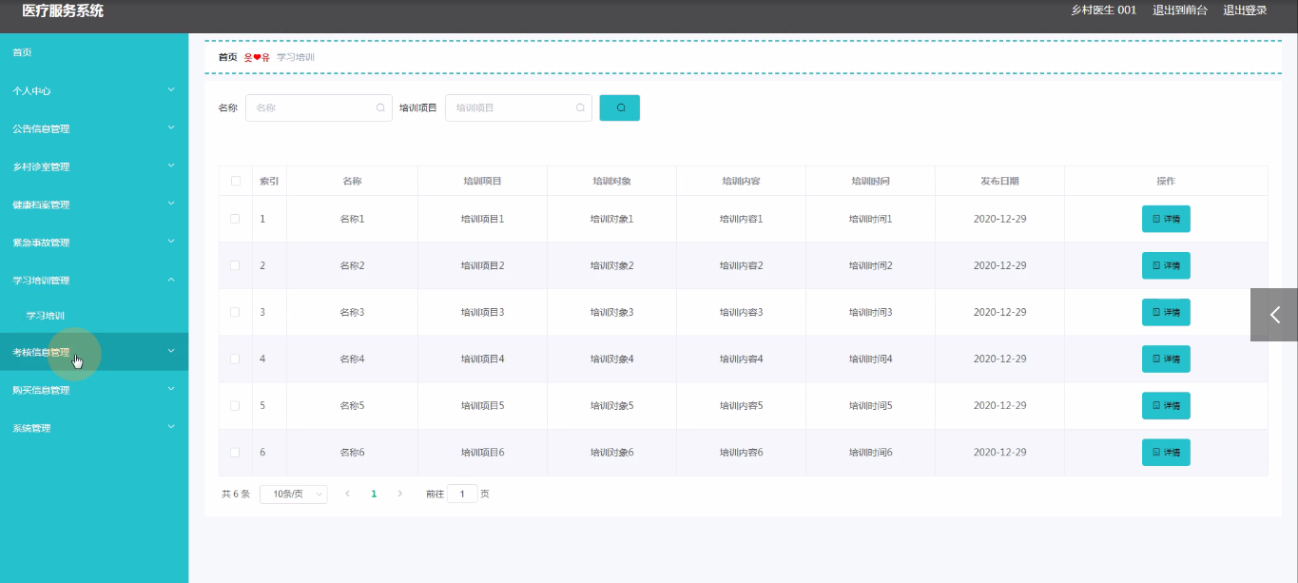
Task: Tick the checkbox for row 名称5
Action: 235,405
